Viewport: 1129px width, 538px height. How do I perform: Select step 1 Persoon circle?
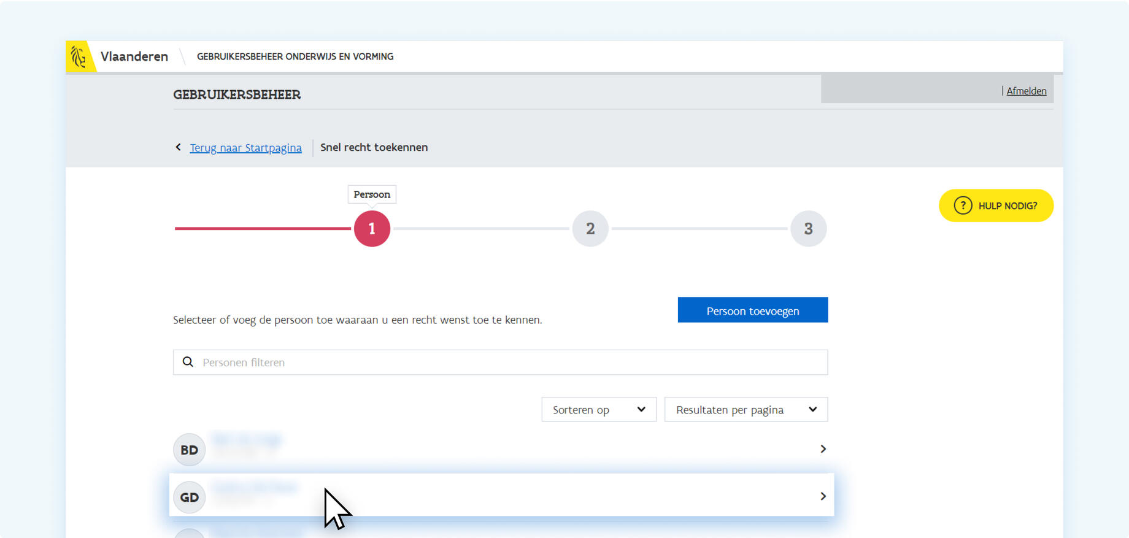click(372, 229)
